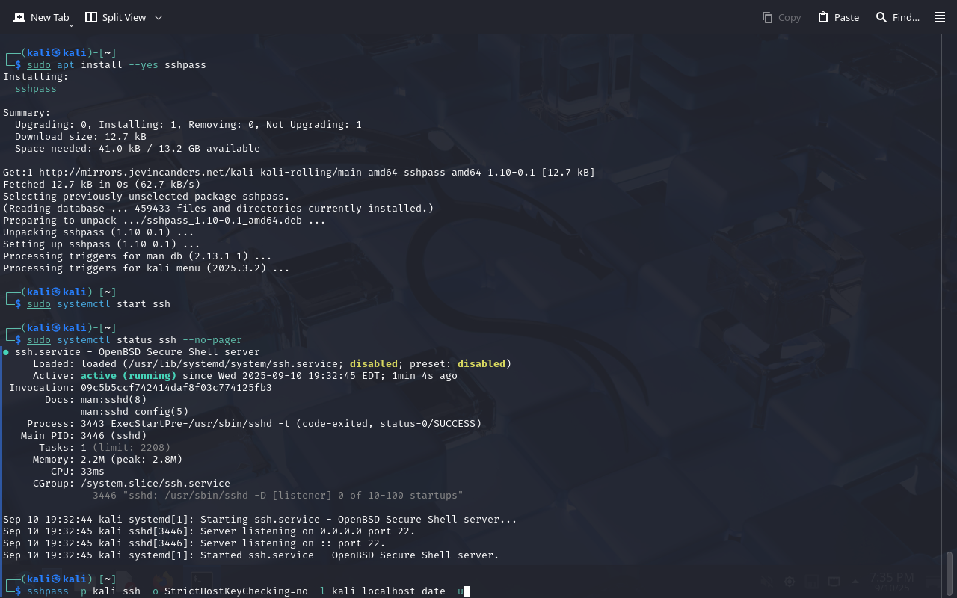This screenshot has width=957, height=598.
Task: Click the '/system.slice/ssh.service' CGroup path
Action: coord(156,484)
